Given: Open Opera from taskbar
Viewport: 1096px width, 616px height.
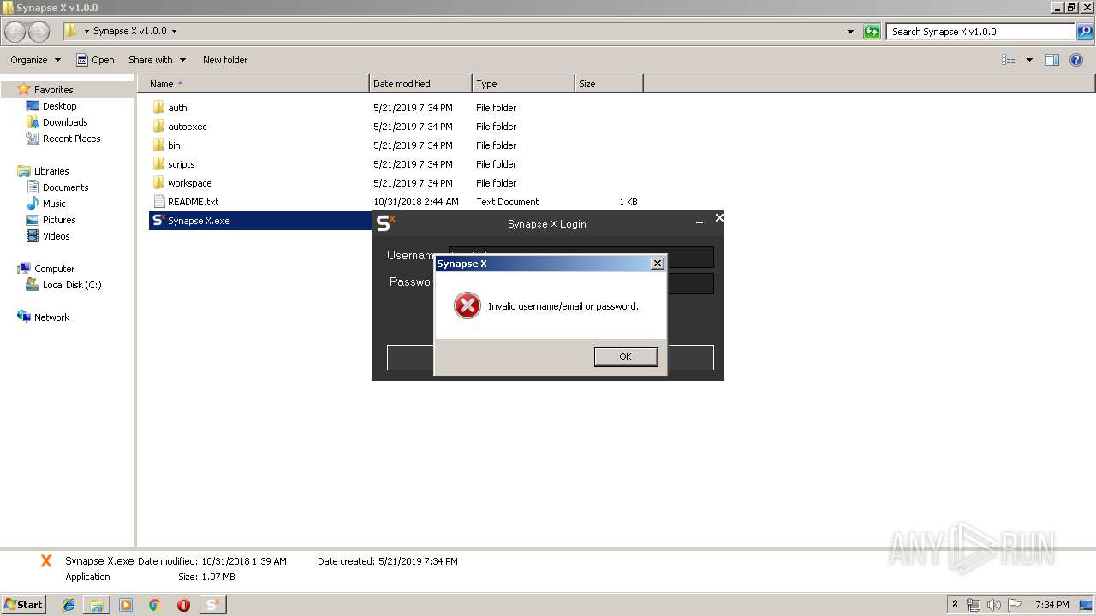Looking at the screenshot, I should pyautogui.click(x=183, y=605).
